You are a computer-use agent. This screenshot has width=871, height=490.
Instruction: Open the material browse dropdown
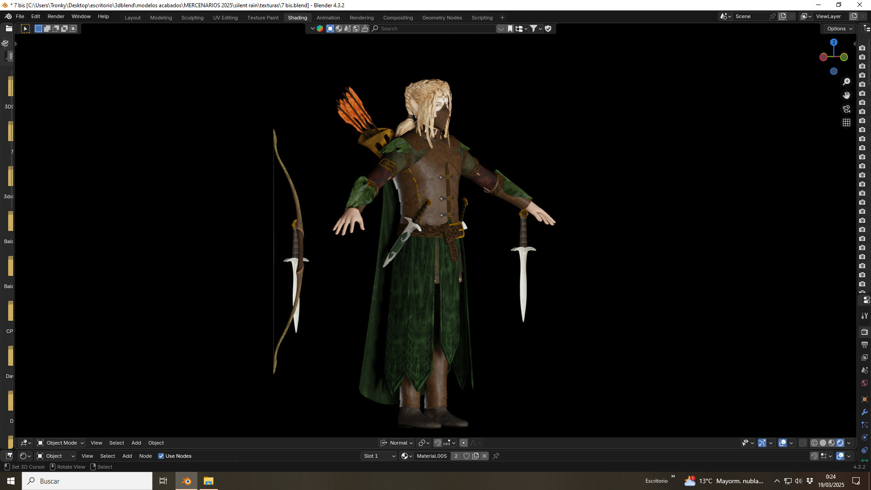click(406, 456)
